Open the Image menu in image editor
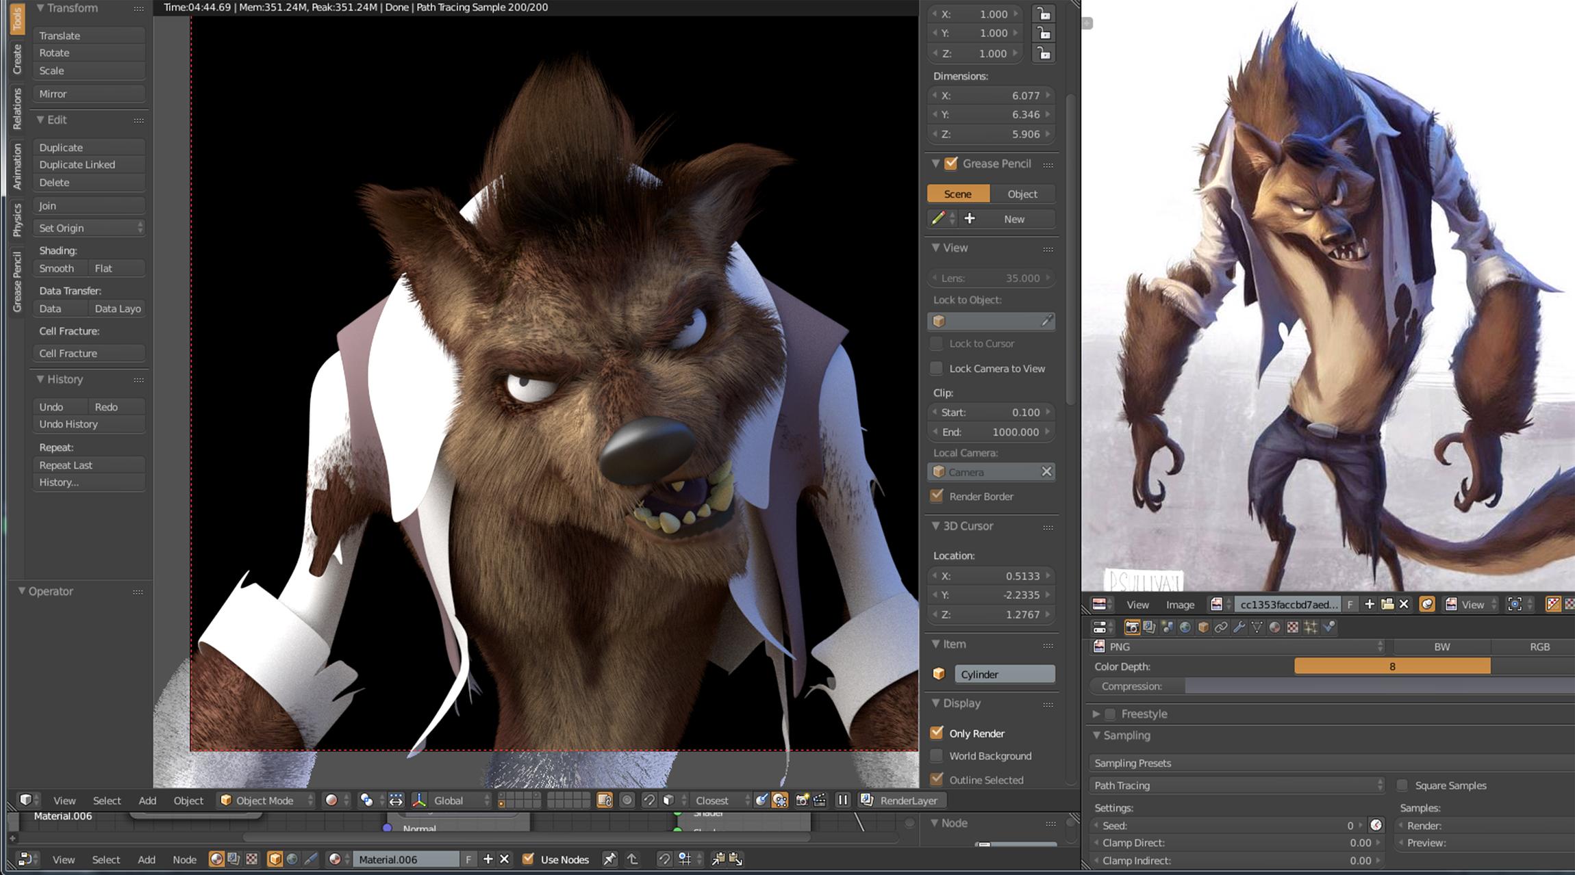 pos(1180,604)
